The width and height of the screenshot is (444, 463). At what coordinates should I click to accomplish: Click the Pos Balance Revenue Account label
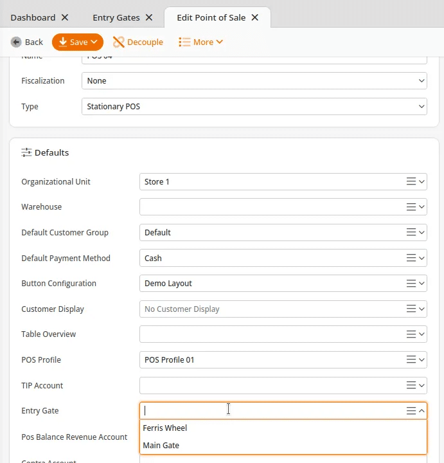74,437
